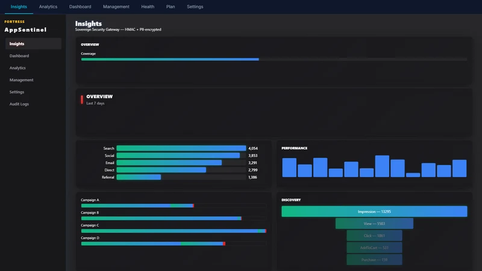Select Insights in the sidebar
Screen dimensions: 482x271
pyautogui.click(x=33, y=43)
